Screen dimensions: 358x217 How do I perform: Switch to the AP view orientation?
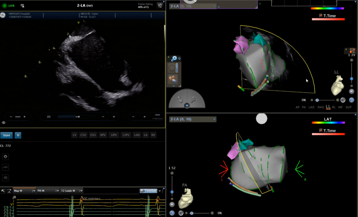click(298, 107)
